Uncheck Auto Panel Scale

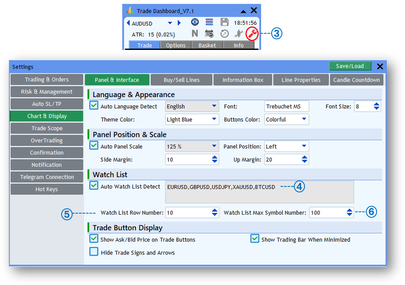click(94, 145)
